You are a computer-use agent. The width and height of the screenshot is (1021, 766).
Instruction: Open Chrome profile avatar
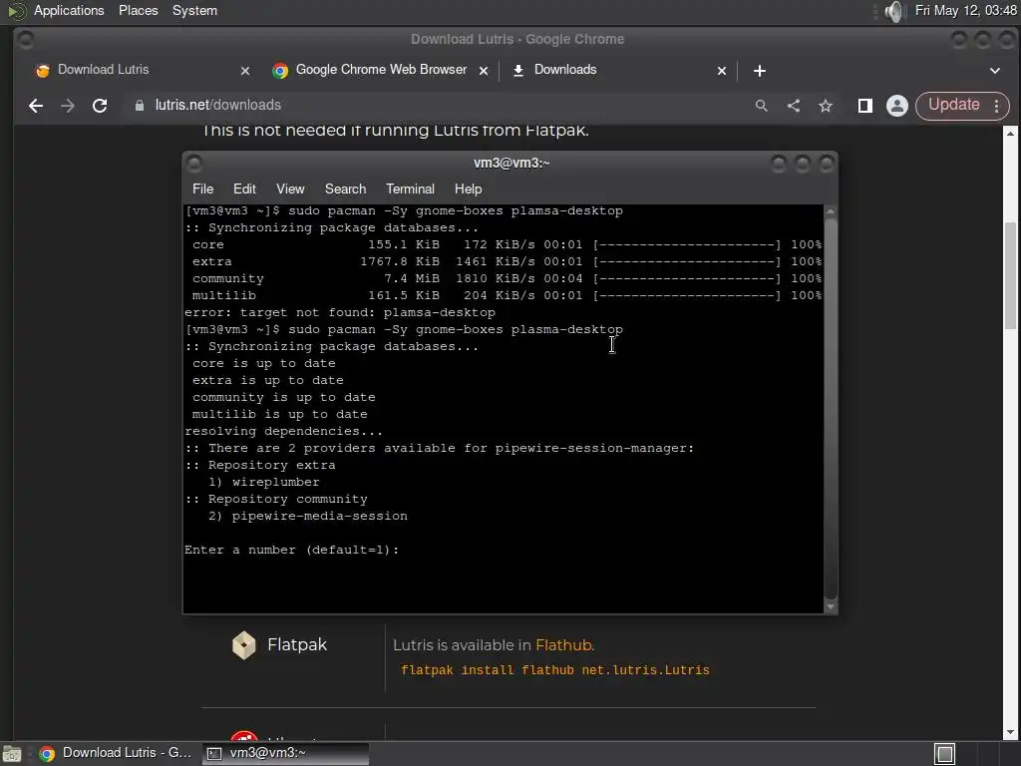[x=897, y=106]
